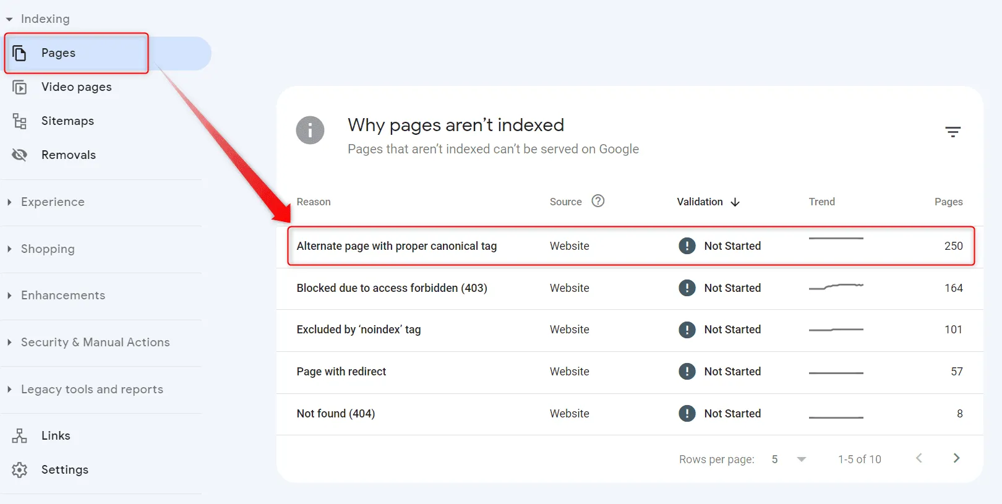
Task: Open Settings from sidebar
Action: (65, 470)
